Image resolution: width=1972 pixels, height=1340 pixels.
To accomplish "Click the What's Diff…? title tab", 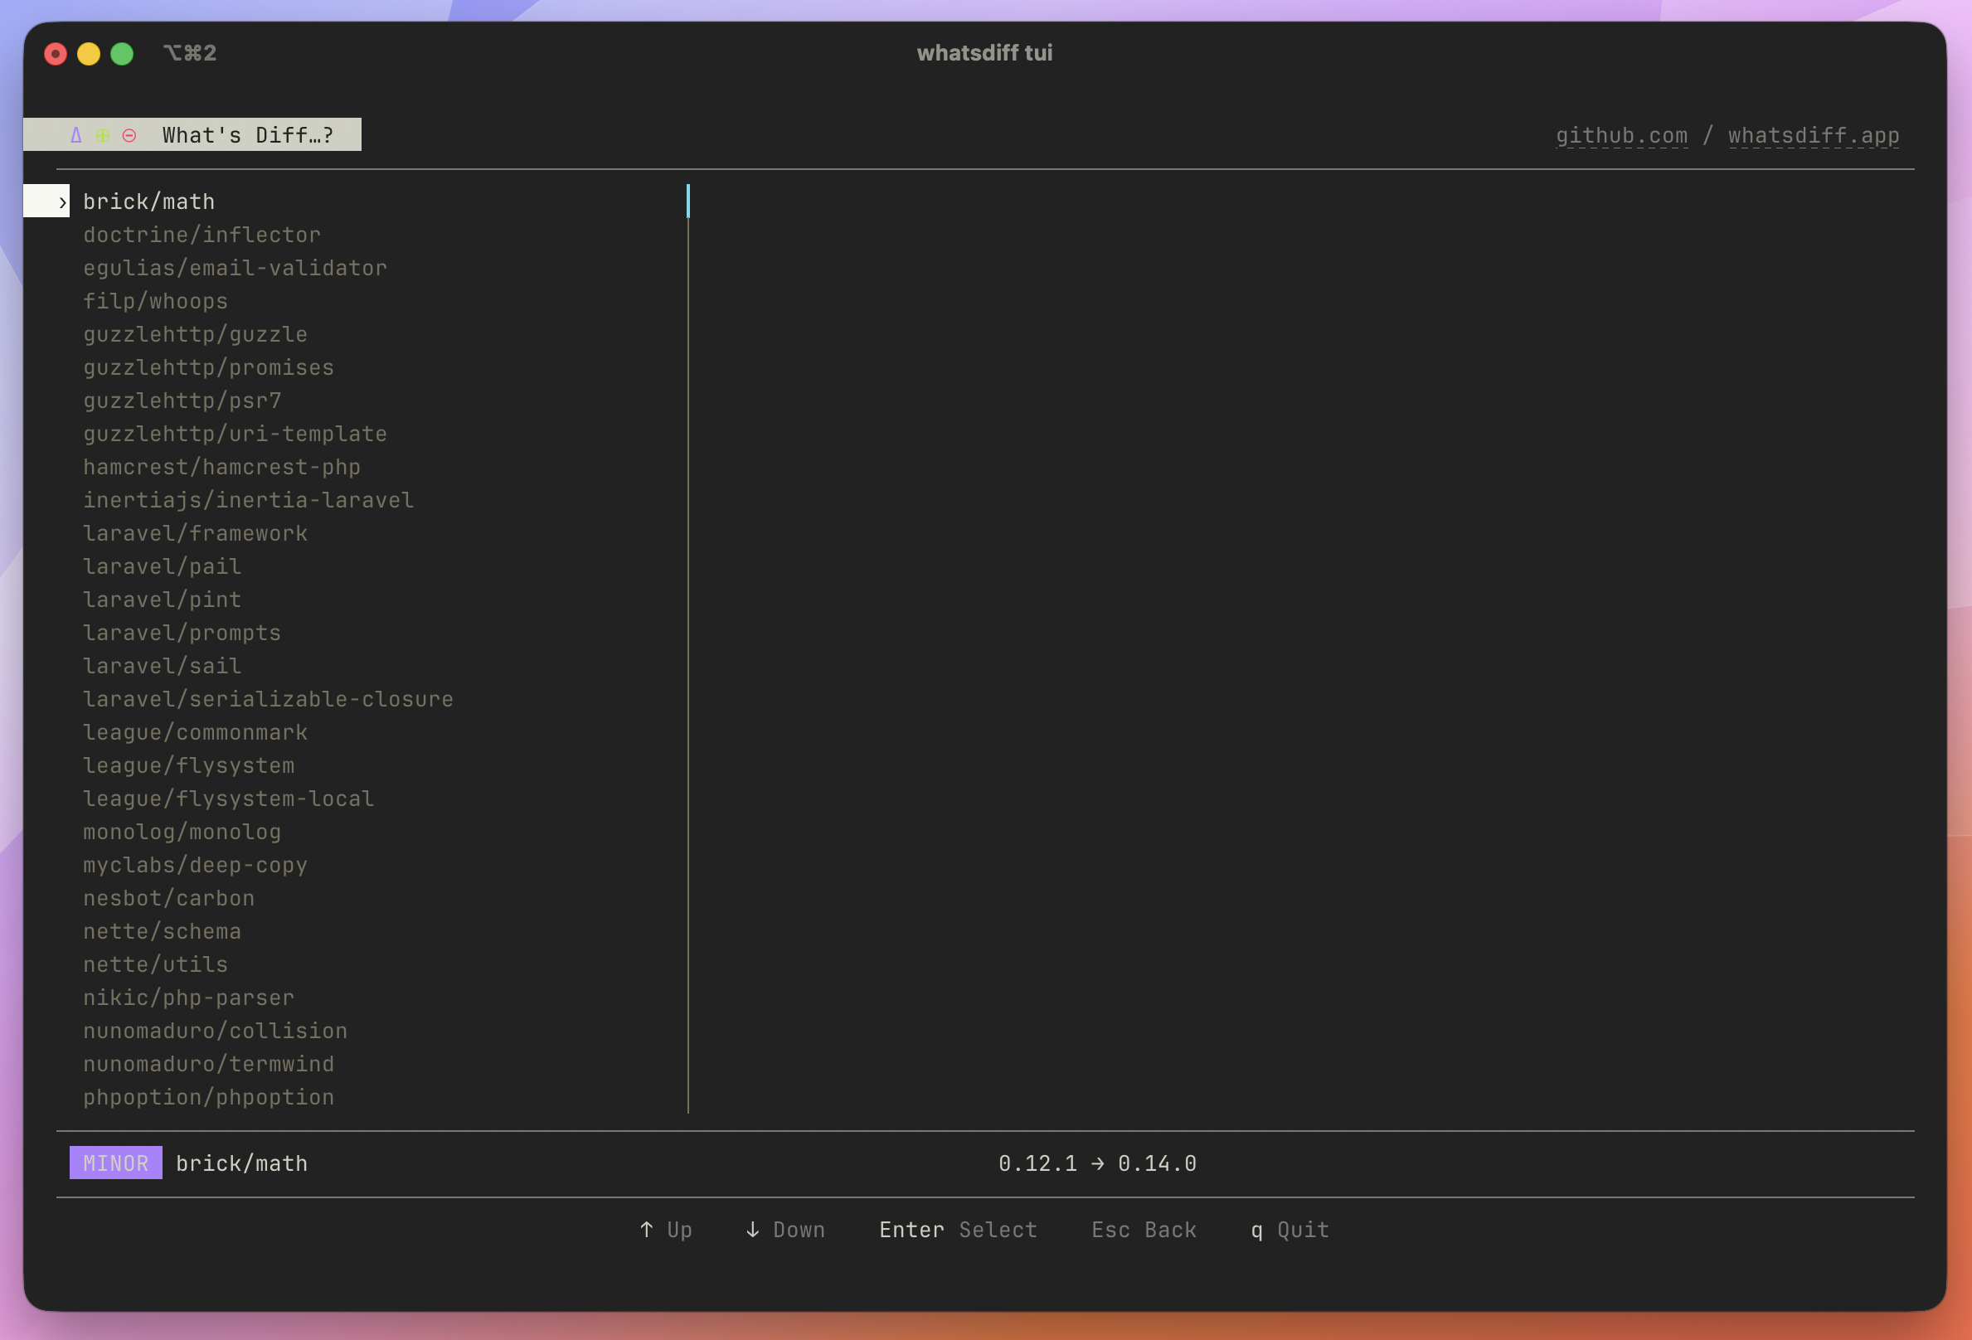I will tap(247, 136).
